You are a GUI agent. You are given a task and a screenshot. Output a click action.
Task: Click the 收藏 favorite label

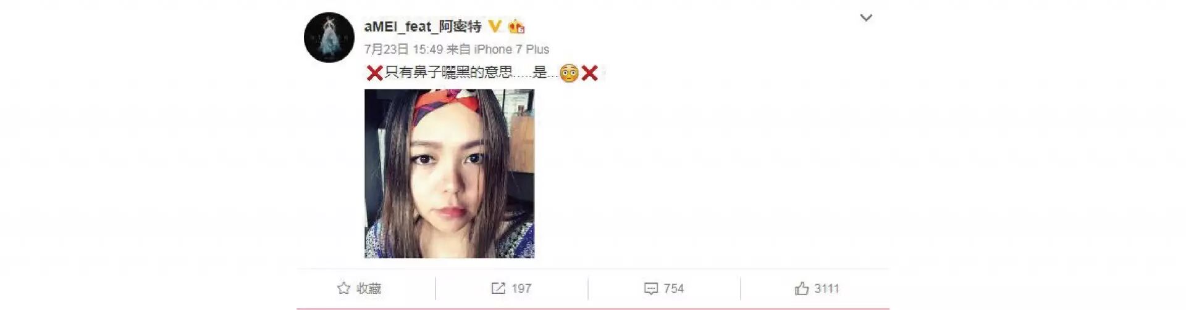369,288
